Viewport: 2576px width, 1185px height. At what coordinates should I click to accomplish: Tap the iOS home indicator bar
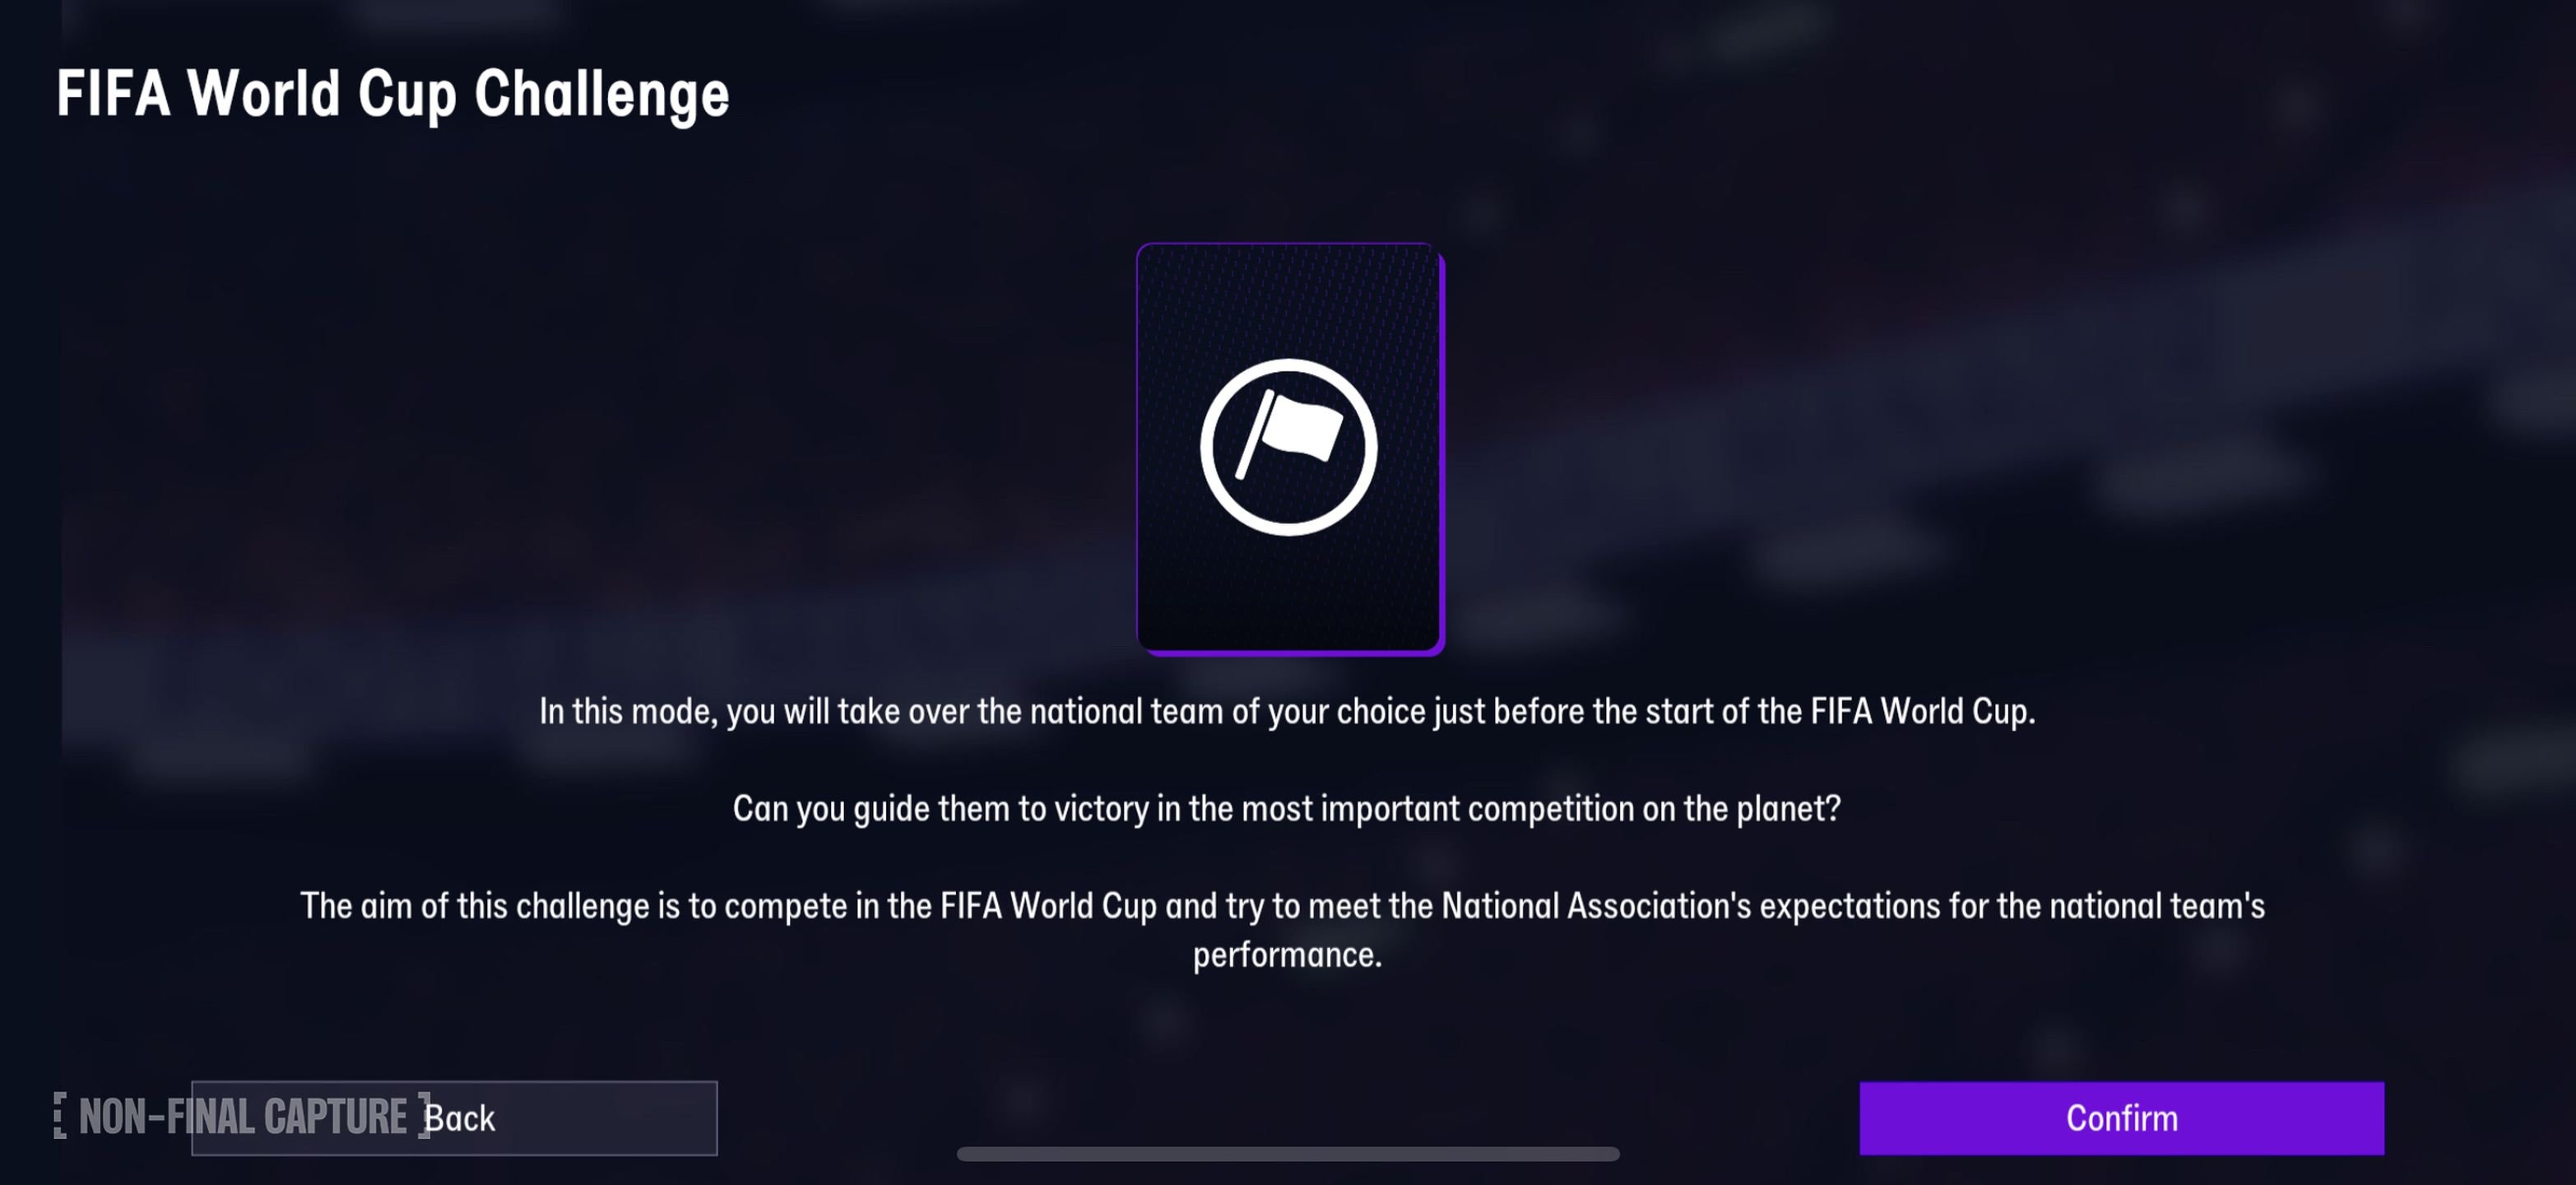(1287, 1153)
